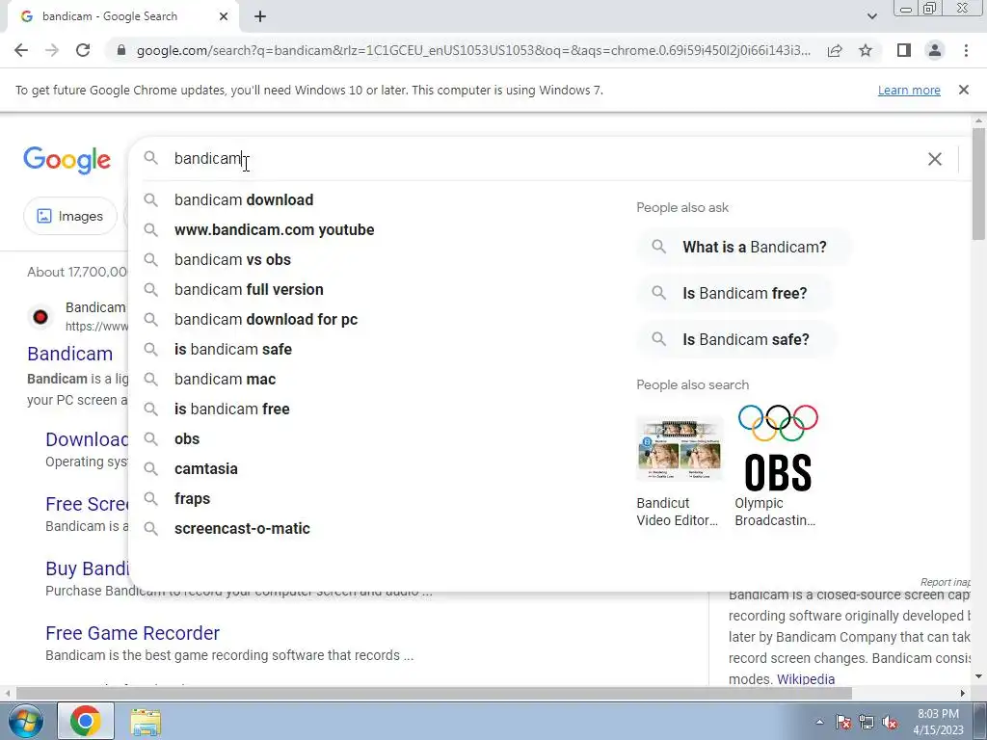Select Is Bandicam safe? question

pos(735,340)
